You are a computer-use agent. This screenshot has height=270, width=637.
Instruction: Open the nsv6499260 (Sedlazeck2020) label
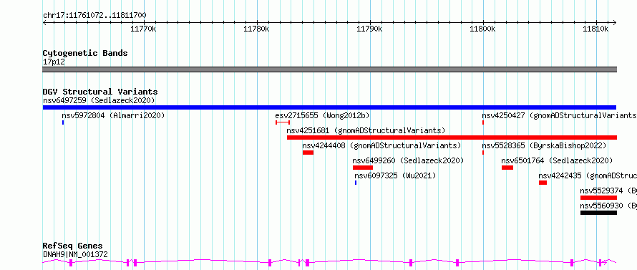click(x=408, y=160)
